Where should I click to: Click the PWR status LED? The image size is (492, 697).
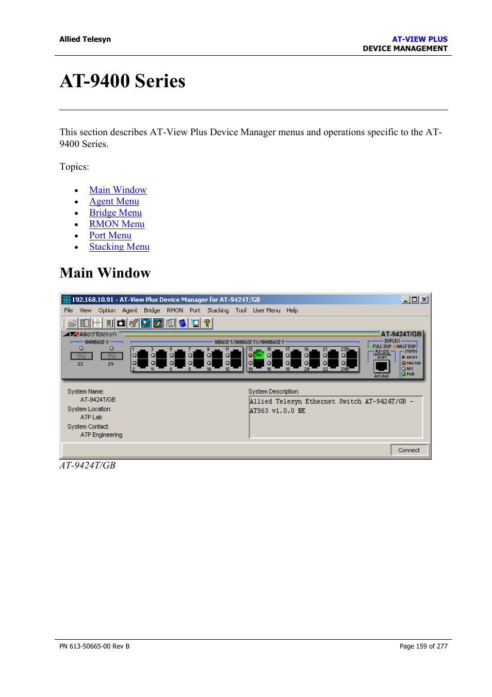pos(404,374)
